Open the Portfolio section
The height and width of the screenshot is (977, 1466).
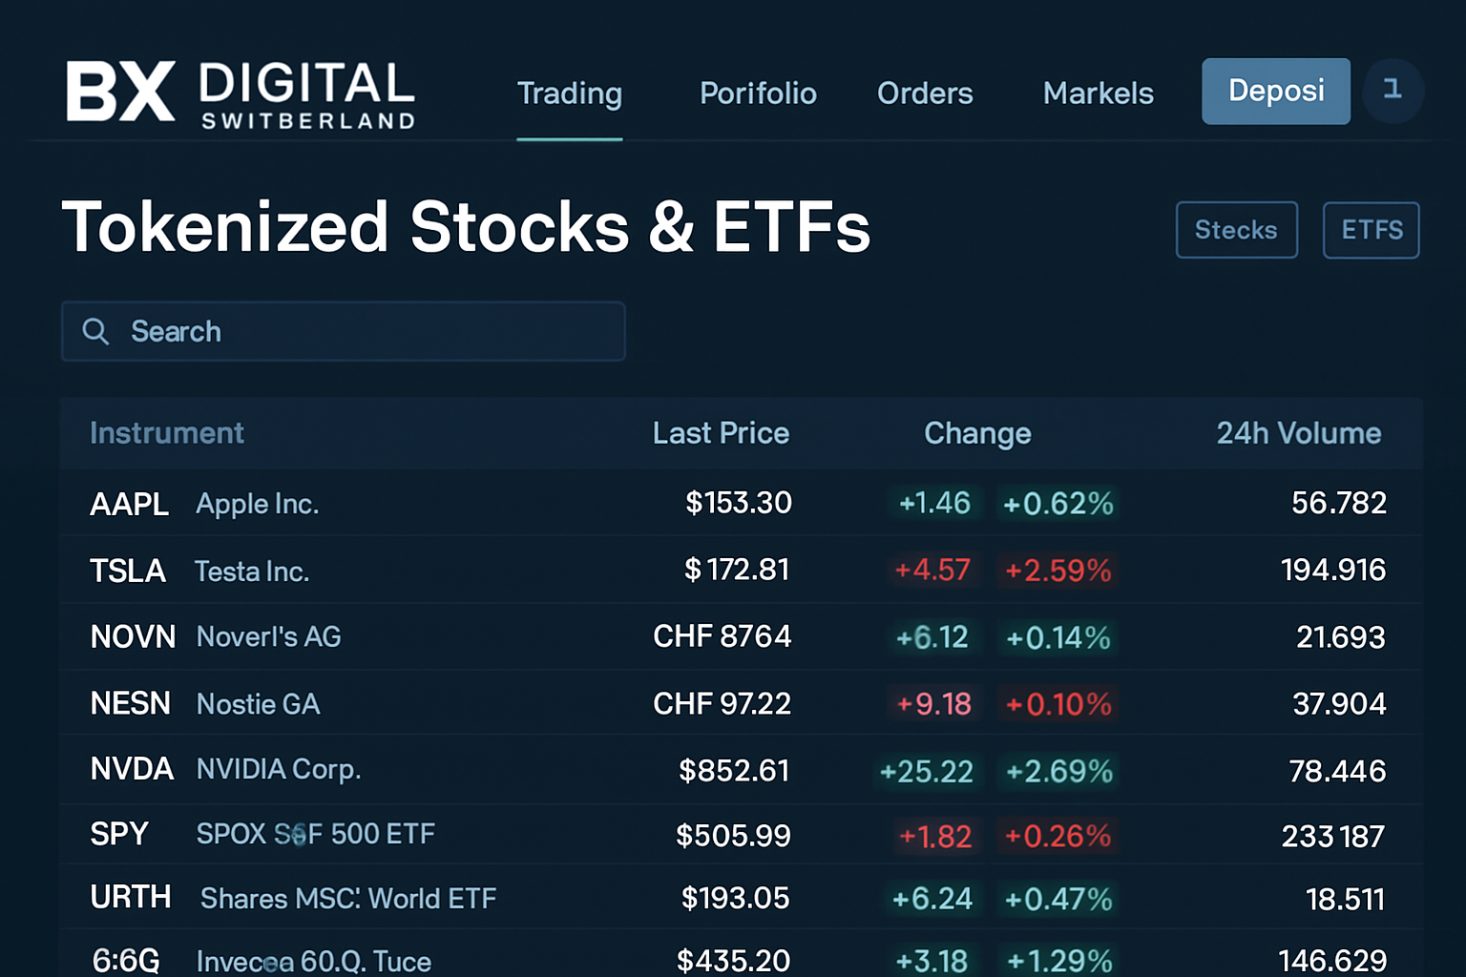[758, 94]
